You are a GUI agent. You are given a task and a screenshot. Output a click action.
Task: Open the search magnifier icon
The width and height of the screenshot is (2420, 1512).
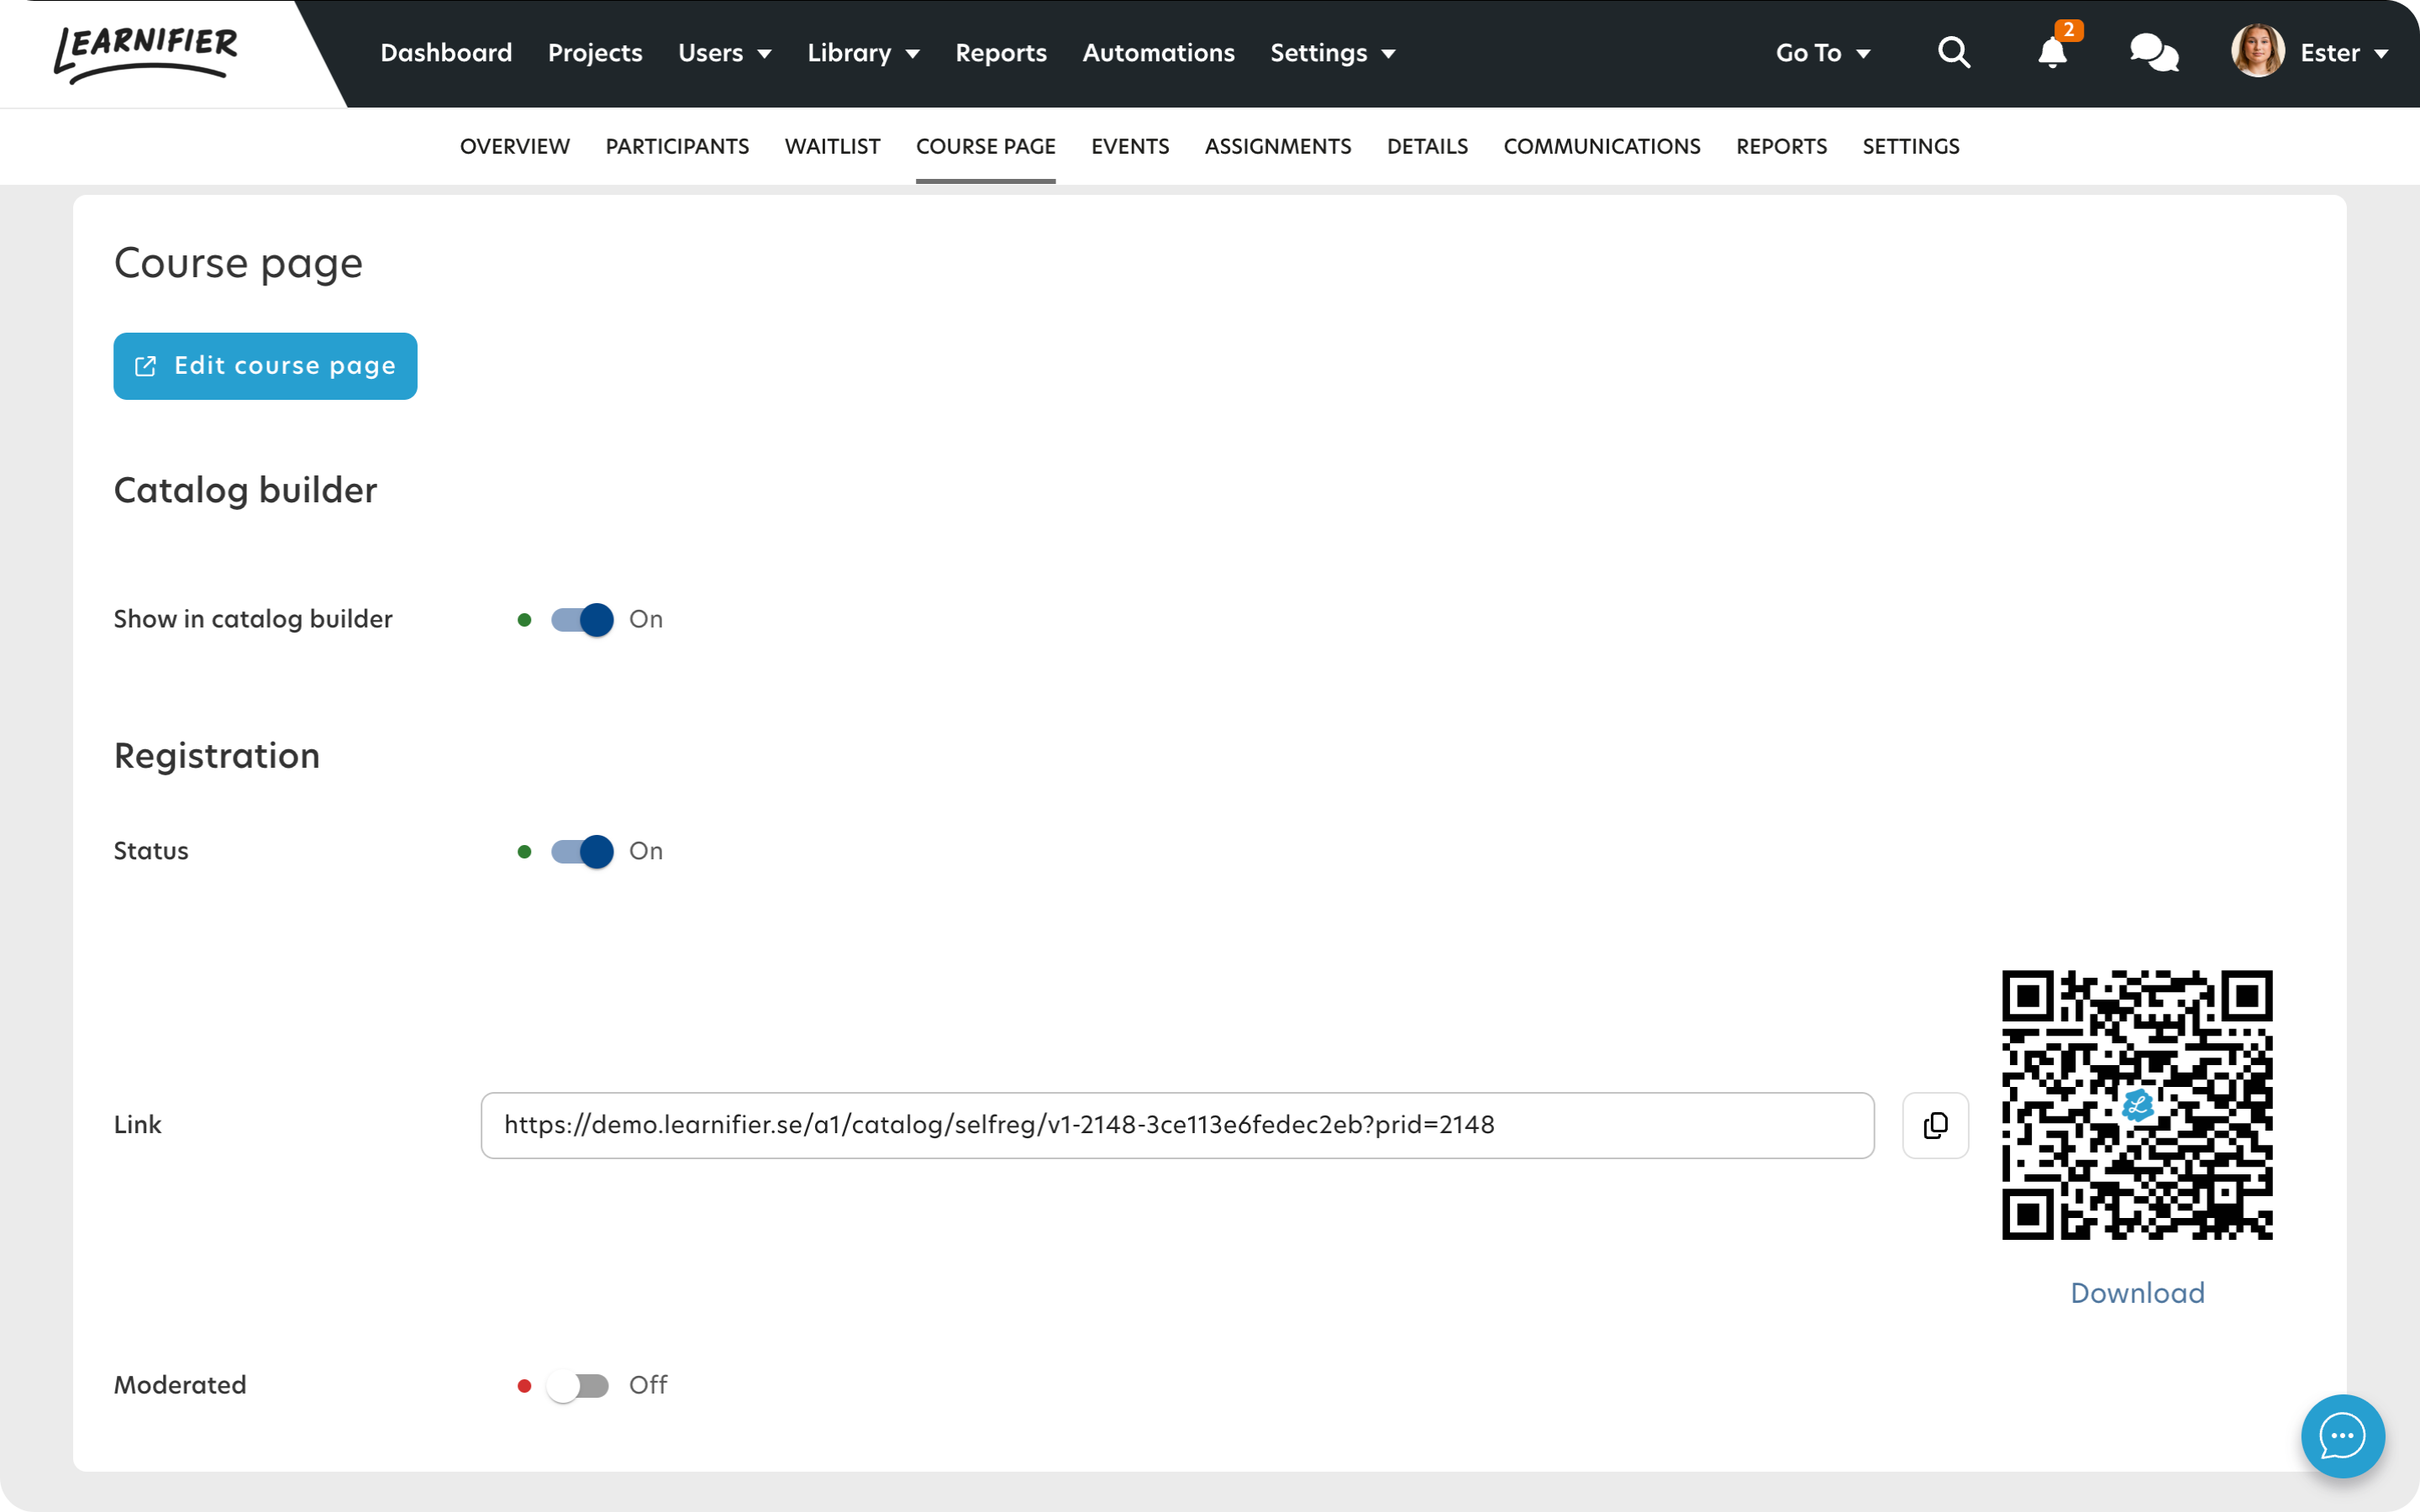click(1953, 53)
